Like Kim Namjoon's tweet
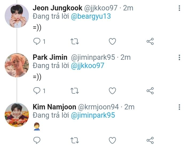Image resolution: width=192 pixels, height=147 pixels. [x=113, y=140]
